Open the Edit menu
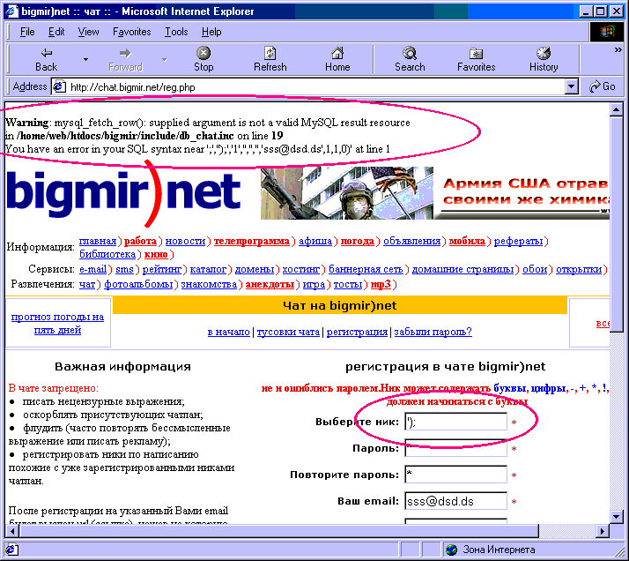 coord(56,32)
